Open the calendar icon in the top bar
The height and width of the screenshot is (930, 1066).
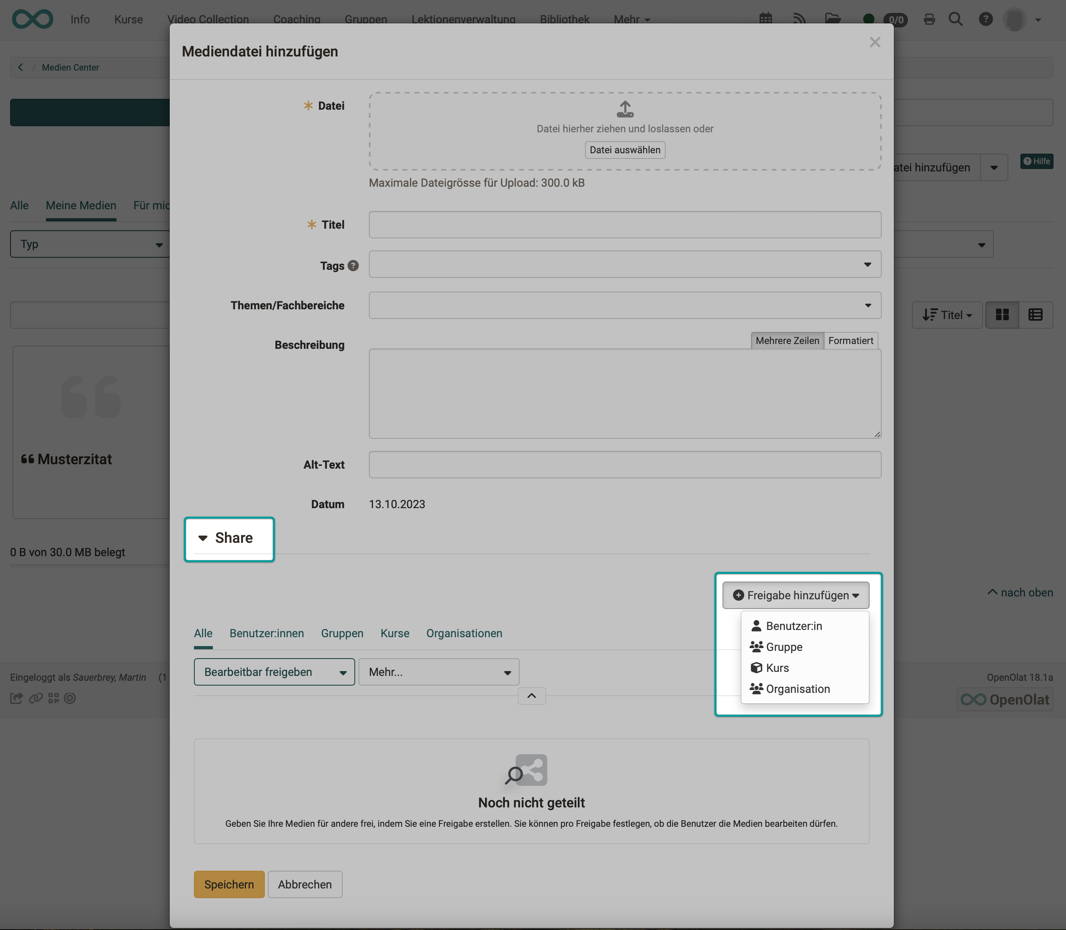(766, 19)
